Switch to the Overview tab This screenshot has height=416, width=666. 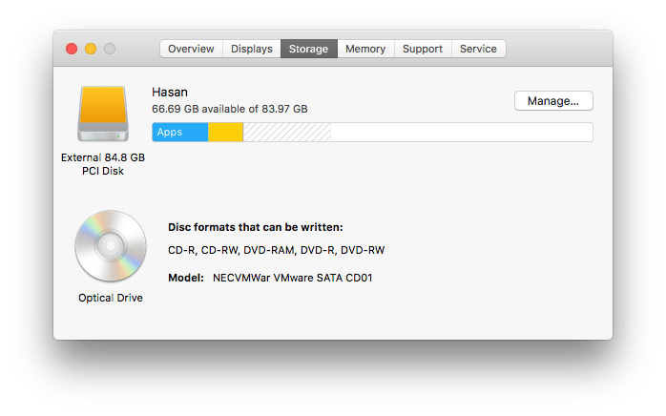tap(191, 49)
